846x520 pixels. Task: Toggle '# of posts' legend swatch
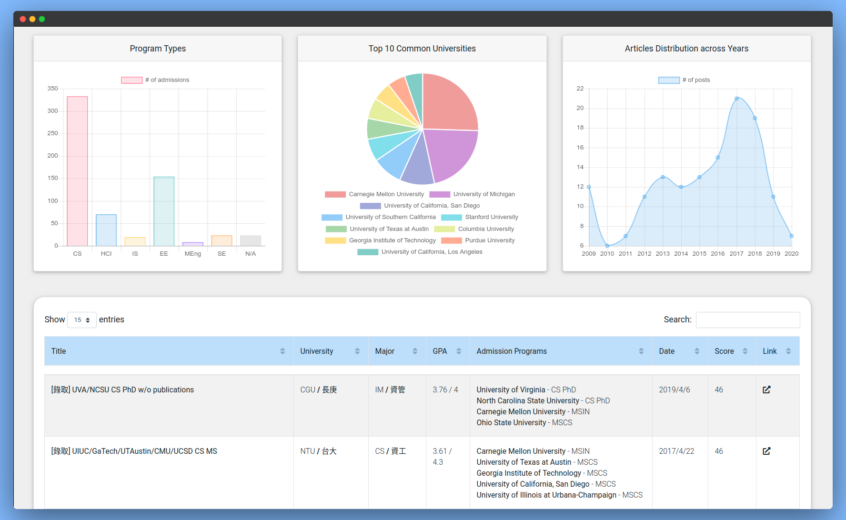pyautogui.click(x=669, y=80)
